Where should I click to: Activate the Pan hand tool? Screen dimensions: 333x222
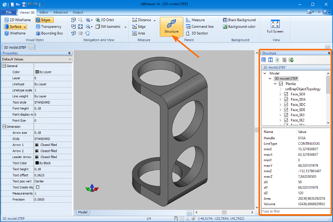87,33
